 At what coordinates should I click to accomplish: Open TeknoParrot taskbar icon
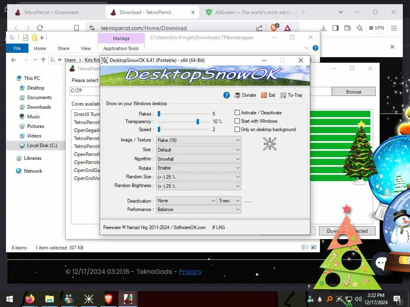pyautogui.click(x=128, y=299)
